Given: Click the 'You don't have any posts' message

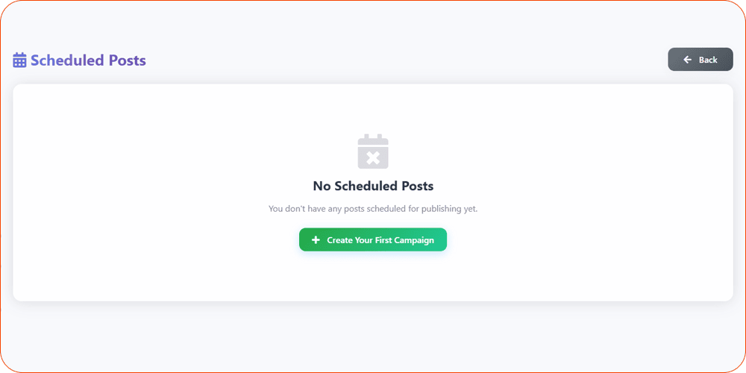Looking at the screenshot, I should coord(373,209).
